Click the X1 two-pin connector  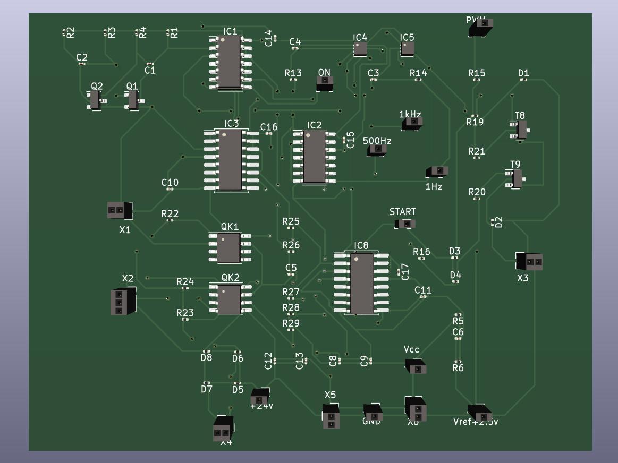[120, 211]
